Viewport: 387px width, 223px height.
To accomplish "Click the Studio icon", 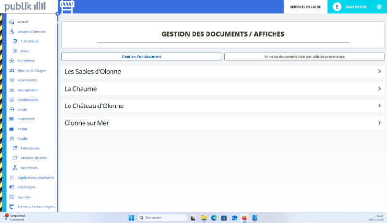I will 12,139.
